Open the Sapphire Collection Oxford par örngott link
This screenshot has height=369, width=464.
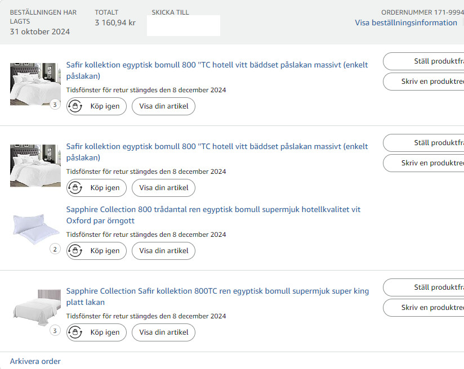pyautogui.click(x=213, y=215)
